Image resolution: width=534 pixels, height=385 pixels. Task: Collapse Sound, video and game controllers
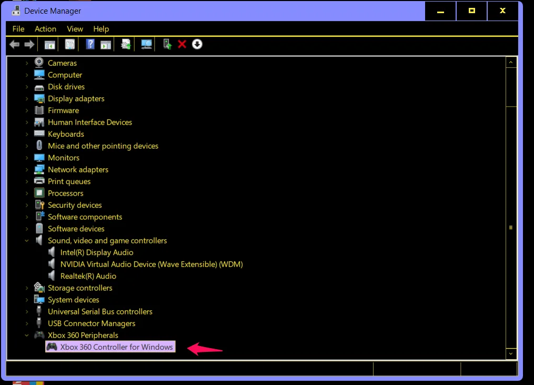coord(27,241)
